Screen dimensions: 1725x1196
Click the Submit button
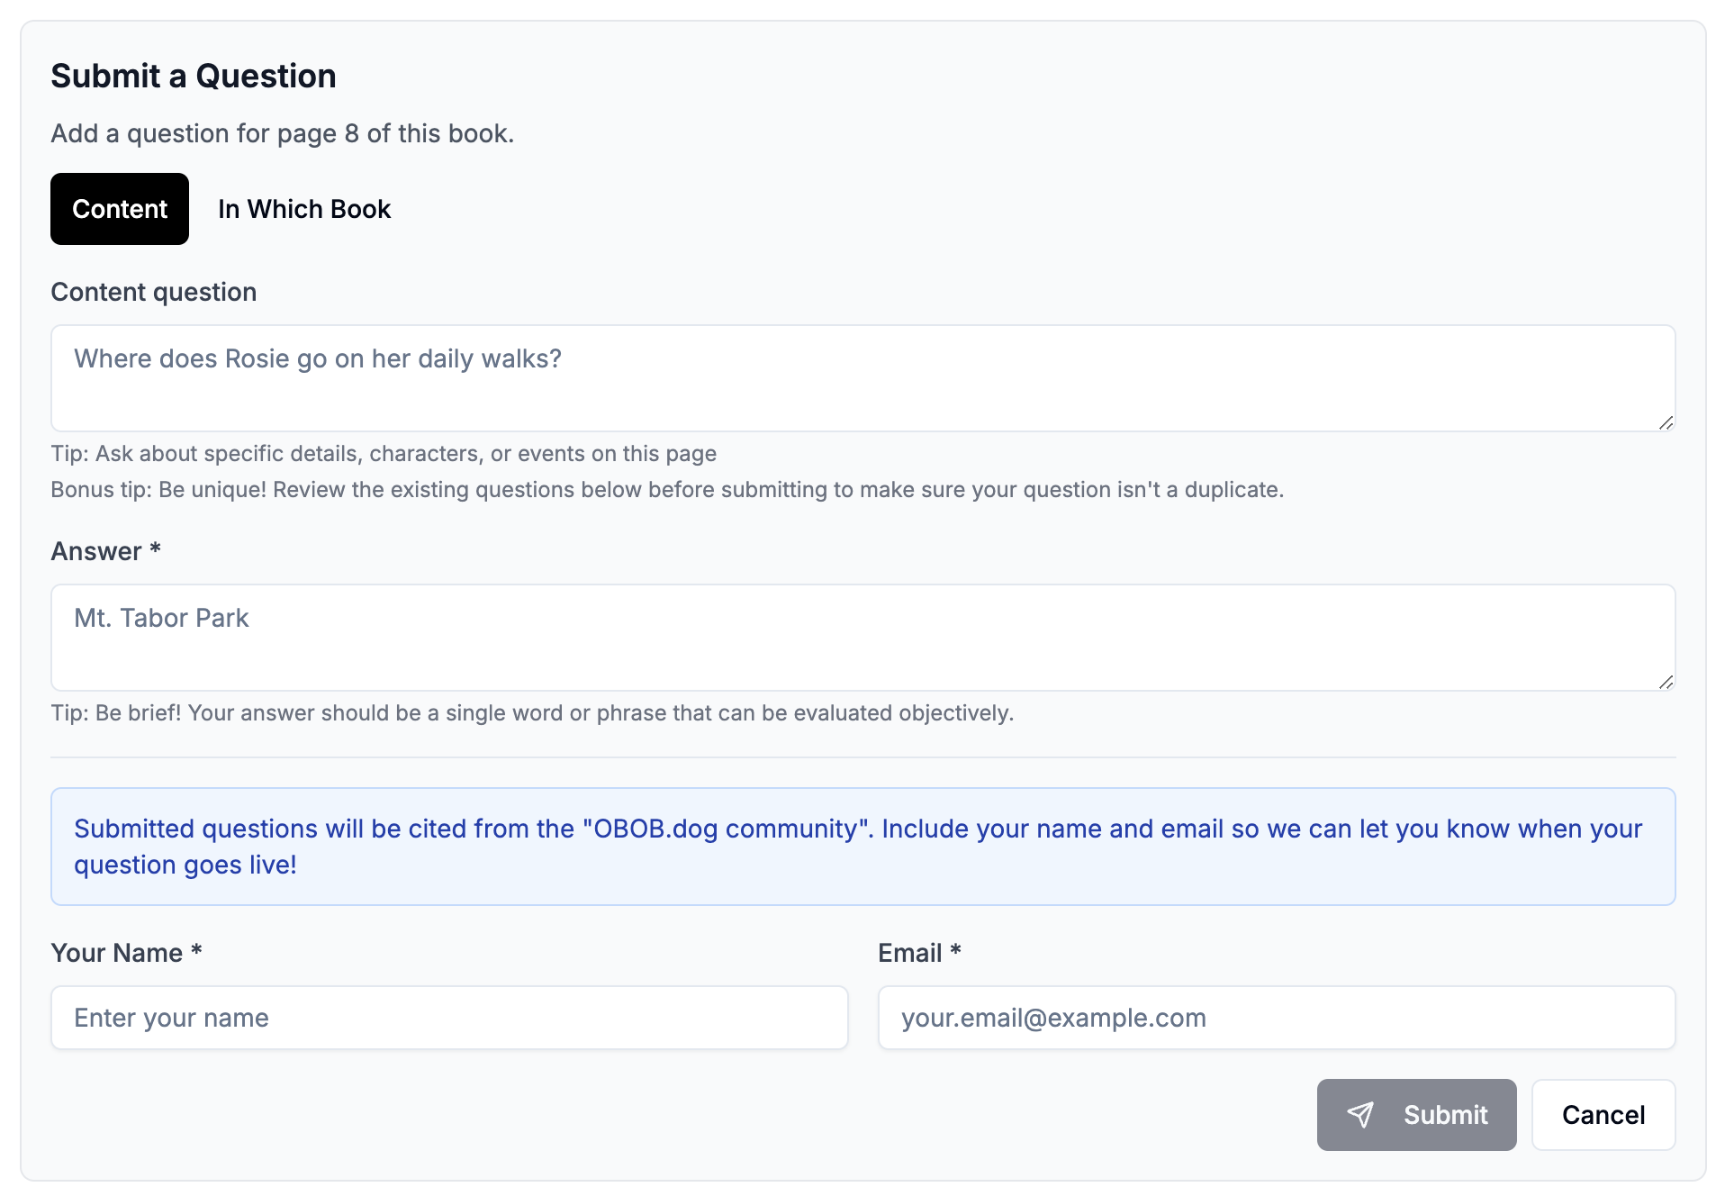click(1416, 1114)
